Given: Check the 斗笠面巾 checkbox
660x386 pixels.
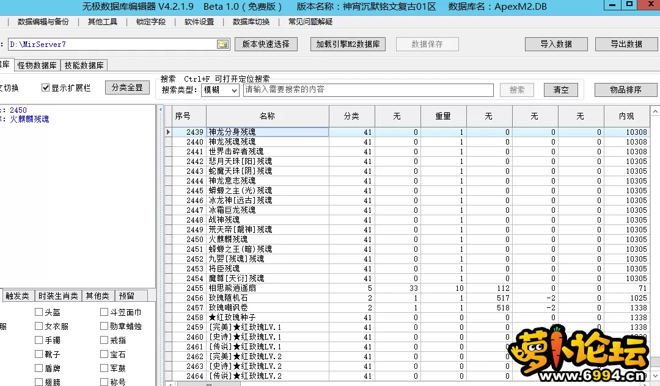Looking at the screenshot, I should 104,312.
